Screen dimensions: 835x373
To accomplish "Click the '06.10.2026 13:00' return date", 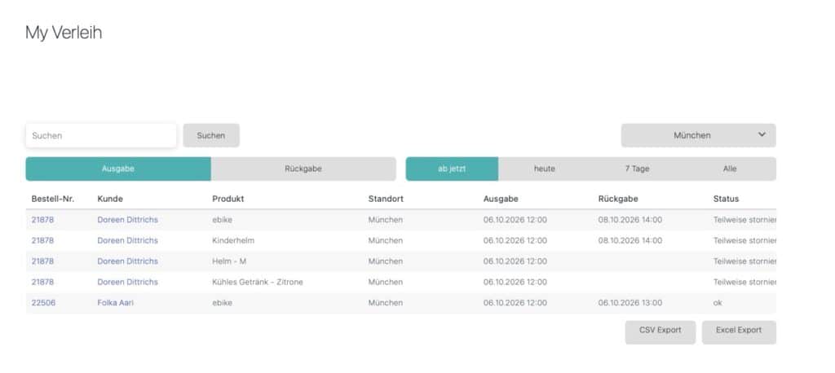I will pyautogui.click(x=630, y=303).
